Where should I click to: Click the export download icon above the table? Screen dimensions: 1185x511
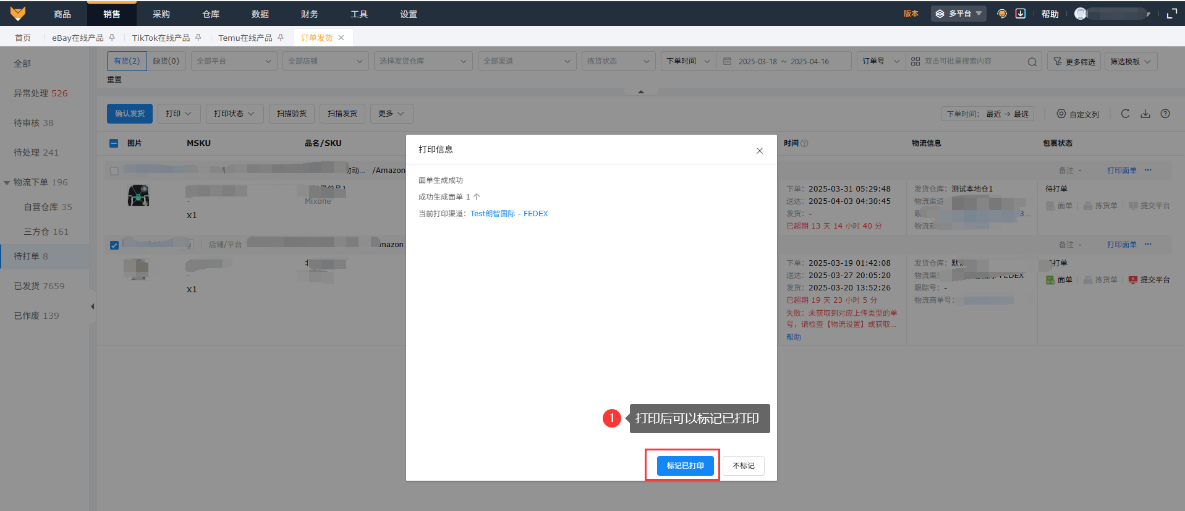1145,114
